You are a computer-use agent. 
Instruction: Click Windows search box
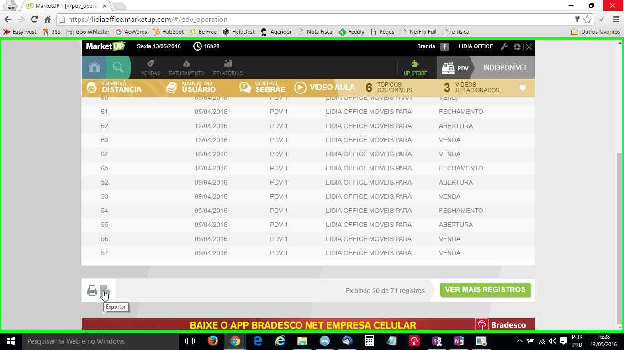click(100, 341)
